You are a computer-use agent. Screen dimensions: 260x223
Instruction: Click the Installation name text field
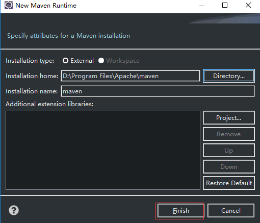[x=158, y=91]
